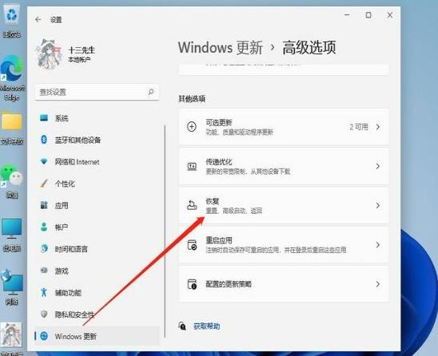The image size is (438, 356).
Task: Select 系统 in the sidebar
Action: [x=97, y=118]
